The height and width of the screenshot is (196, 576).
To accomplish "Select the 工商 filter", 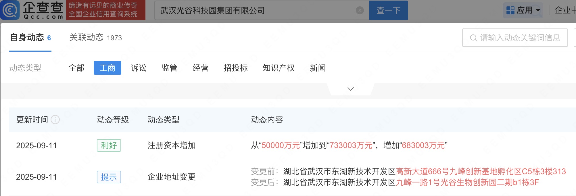I will (x=107, y=68).
